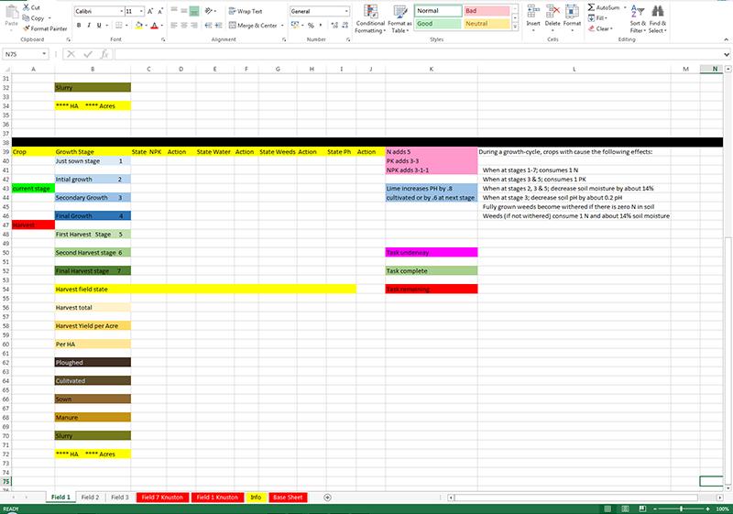Image resolution: width=733 pixels, height=514 pixels.
Task: Click the Name Box showing N75
Action: [27, 54]
